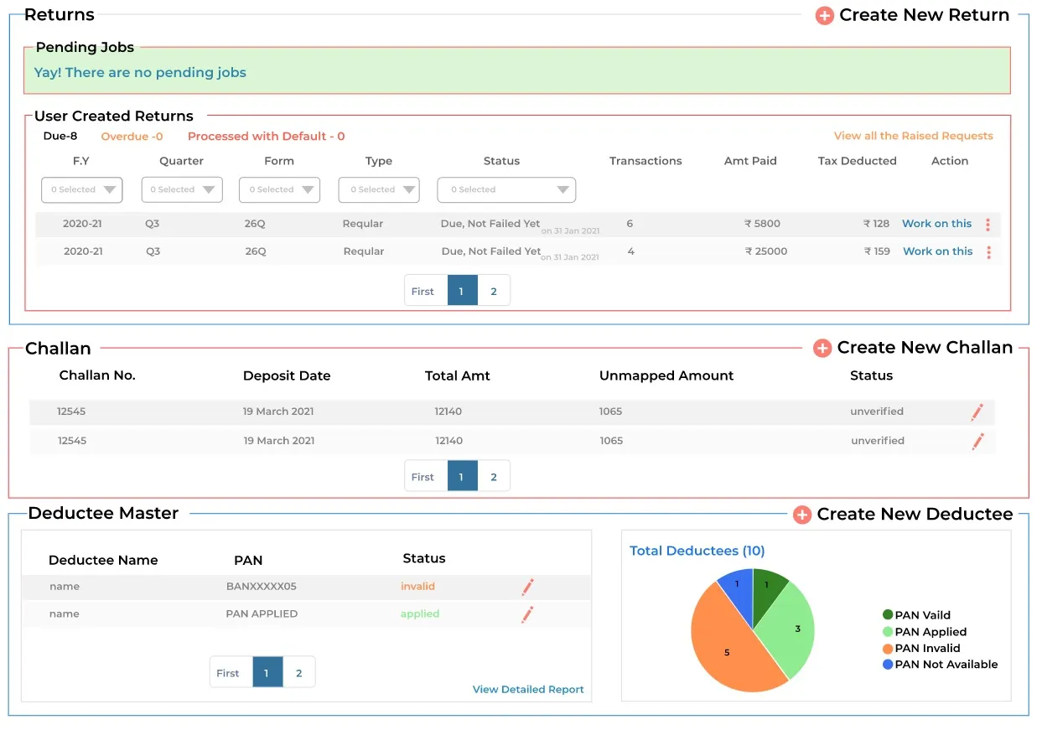Open the Status filter dropdown

[505, 189]
